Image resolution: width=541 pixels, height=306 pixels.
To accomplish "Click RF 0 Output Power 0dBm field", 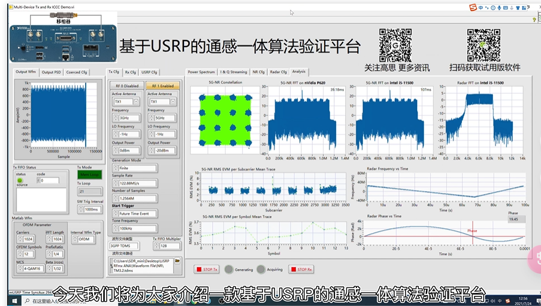I will click(126, 151).
